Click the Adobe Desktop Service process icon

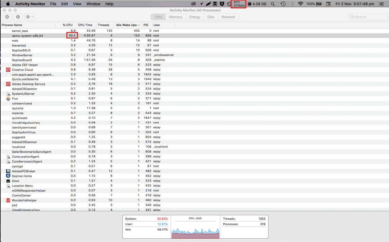click(x=8, y=84)
